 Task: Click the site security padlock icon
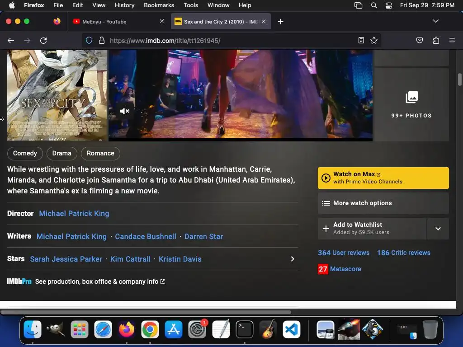102,40
